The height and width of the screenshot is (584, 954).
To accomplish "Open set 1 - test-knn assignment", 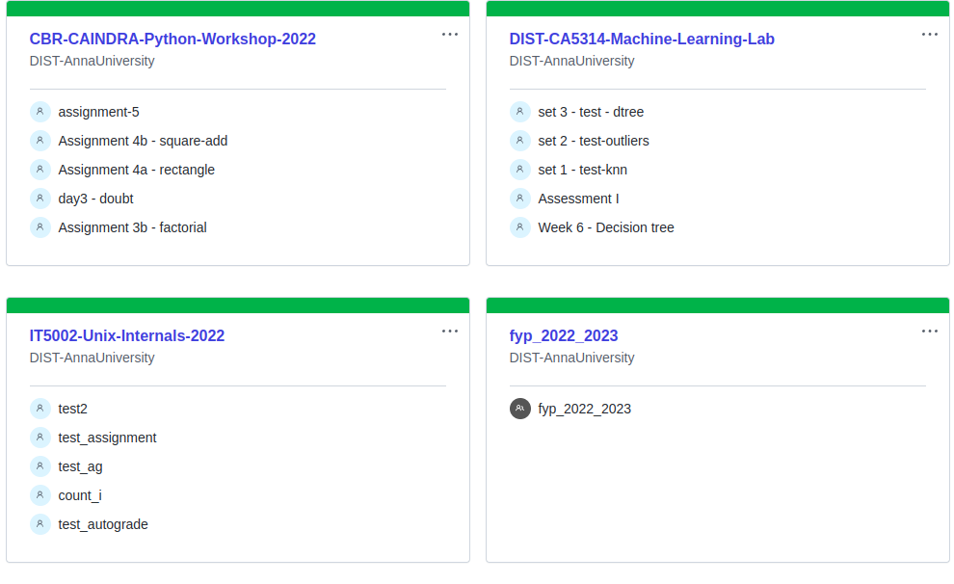I will (582, 170).
